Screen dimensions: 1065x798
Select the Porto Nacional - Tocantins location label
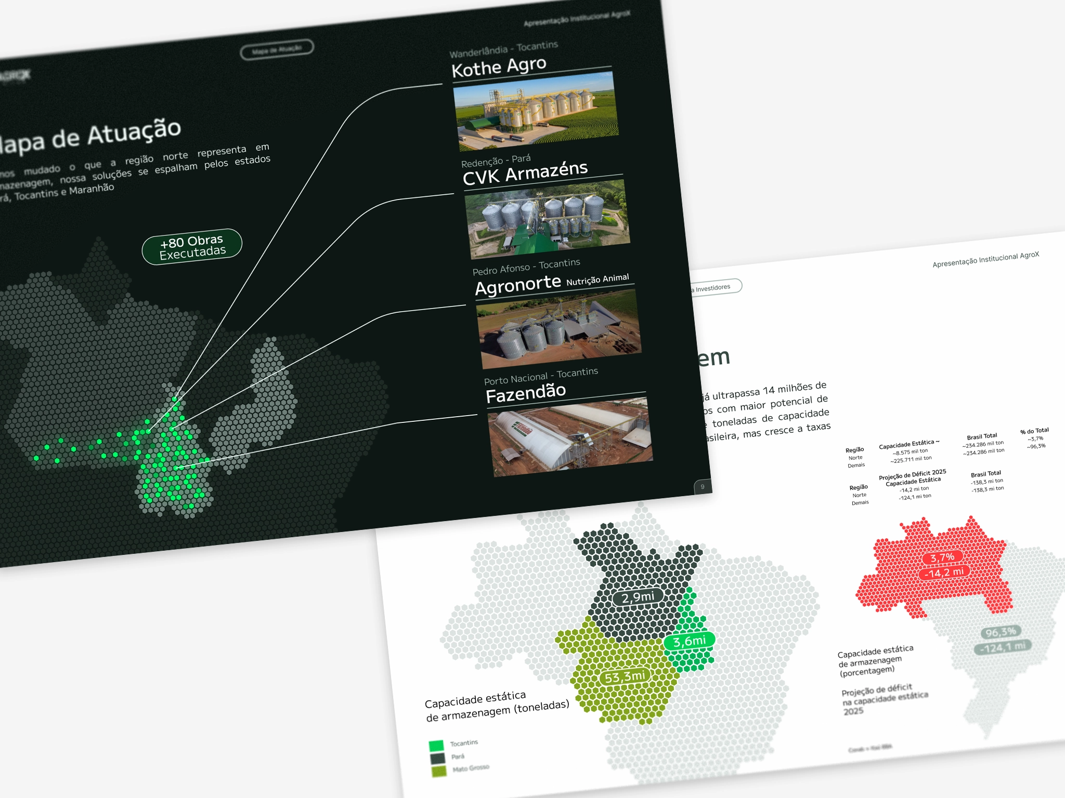tap(541, 376)
